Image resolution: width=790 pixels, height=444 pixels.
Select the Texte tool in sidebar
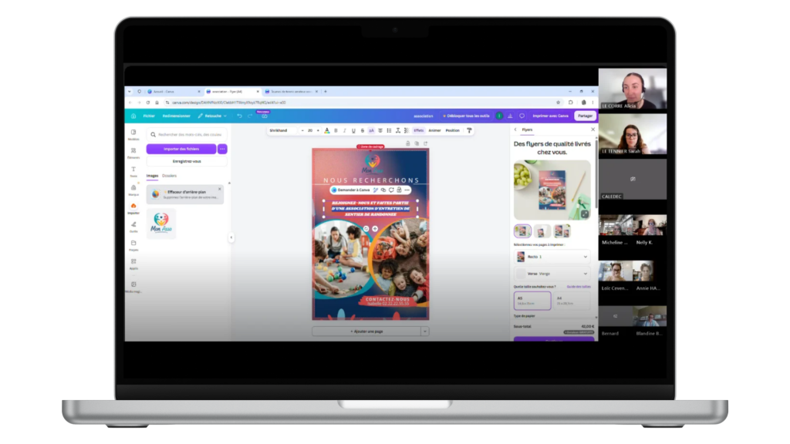pos(133,171)
